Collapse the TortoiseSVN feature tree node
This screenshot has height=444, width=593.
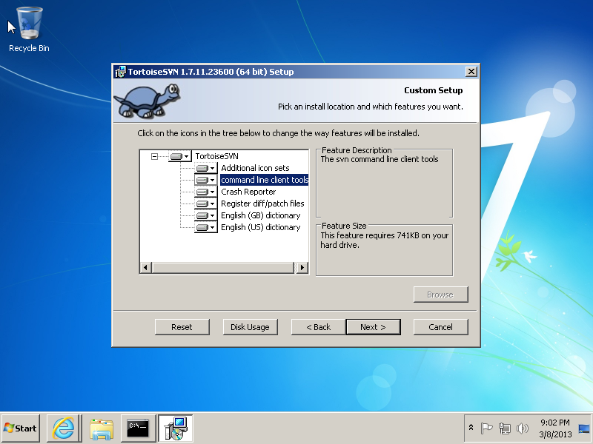coord(154,156)
